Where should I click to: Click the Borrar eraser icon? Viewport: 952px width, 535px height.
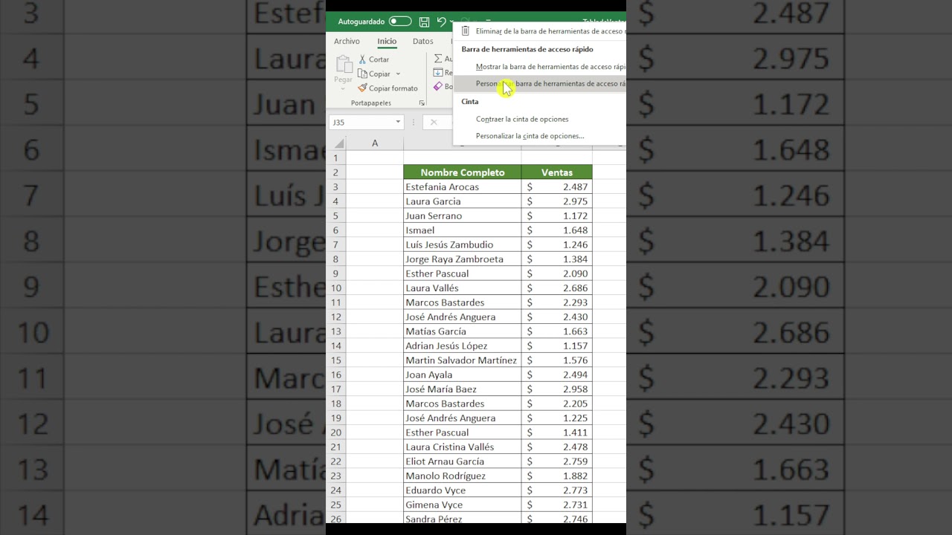point(439,87)
